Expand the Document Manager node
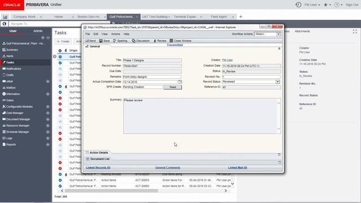 tap(47, 119)
